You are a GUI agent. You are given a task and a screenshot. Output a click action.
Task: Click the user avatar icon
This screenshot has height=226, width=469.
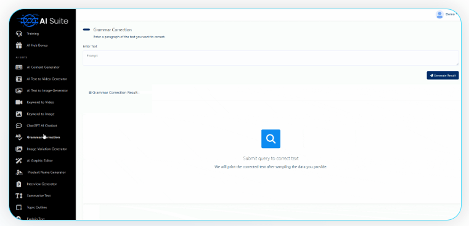tap(439, 15)
